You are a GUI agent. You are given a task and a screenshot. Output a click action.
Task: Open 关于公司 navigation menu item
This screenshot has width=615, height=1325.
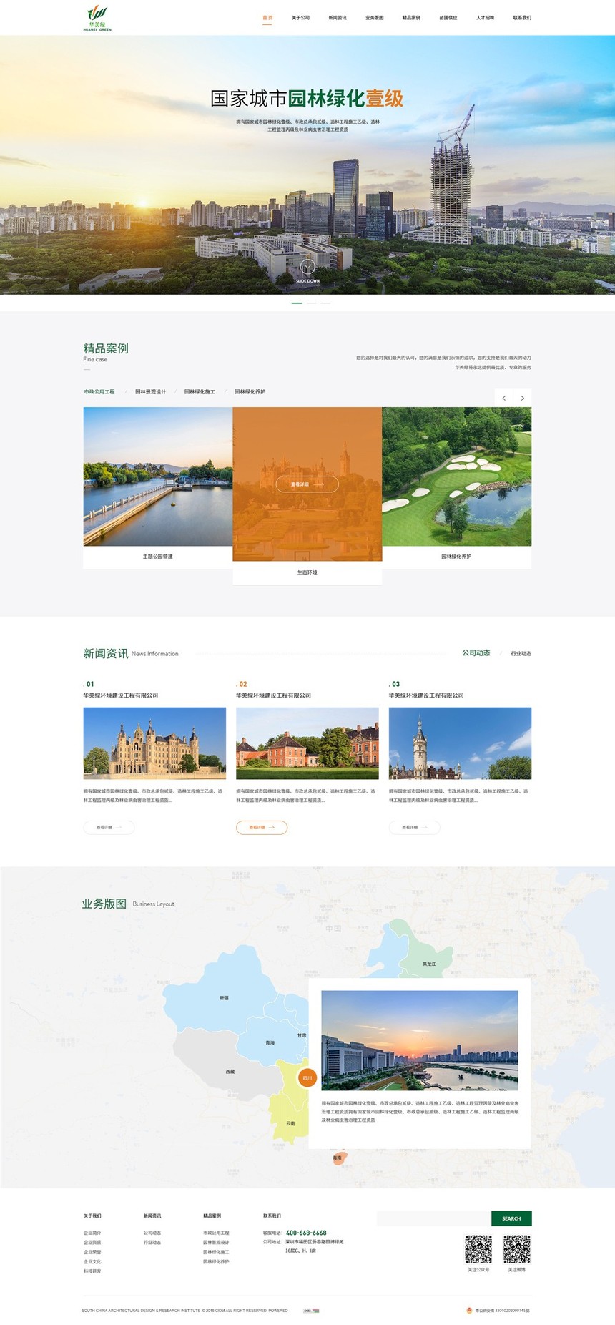[300, 18]
